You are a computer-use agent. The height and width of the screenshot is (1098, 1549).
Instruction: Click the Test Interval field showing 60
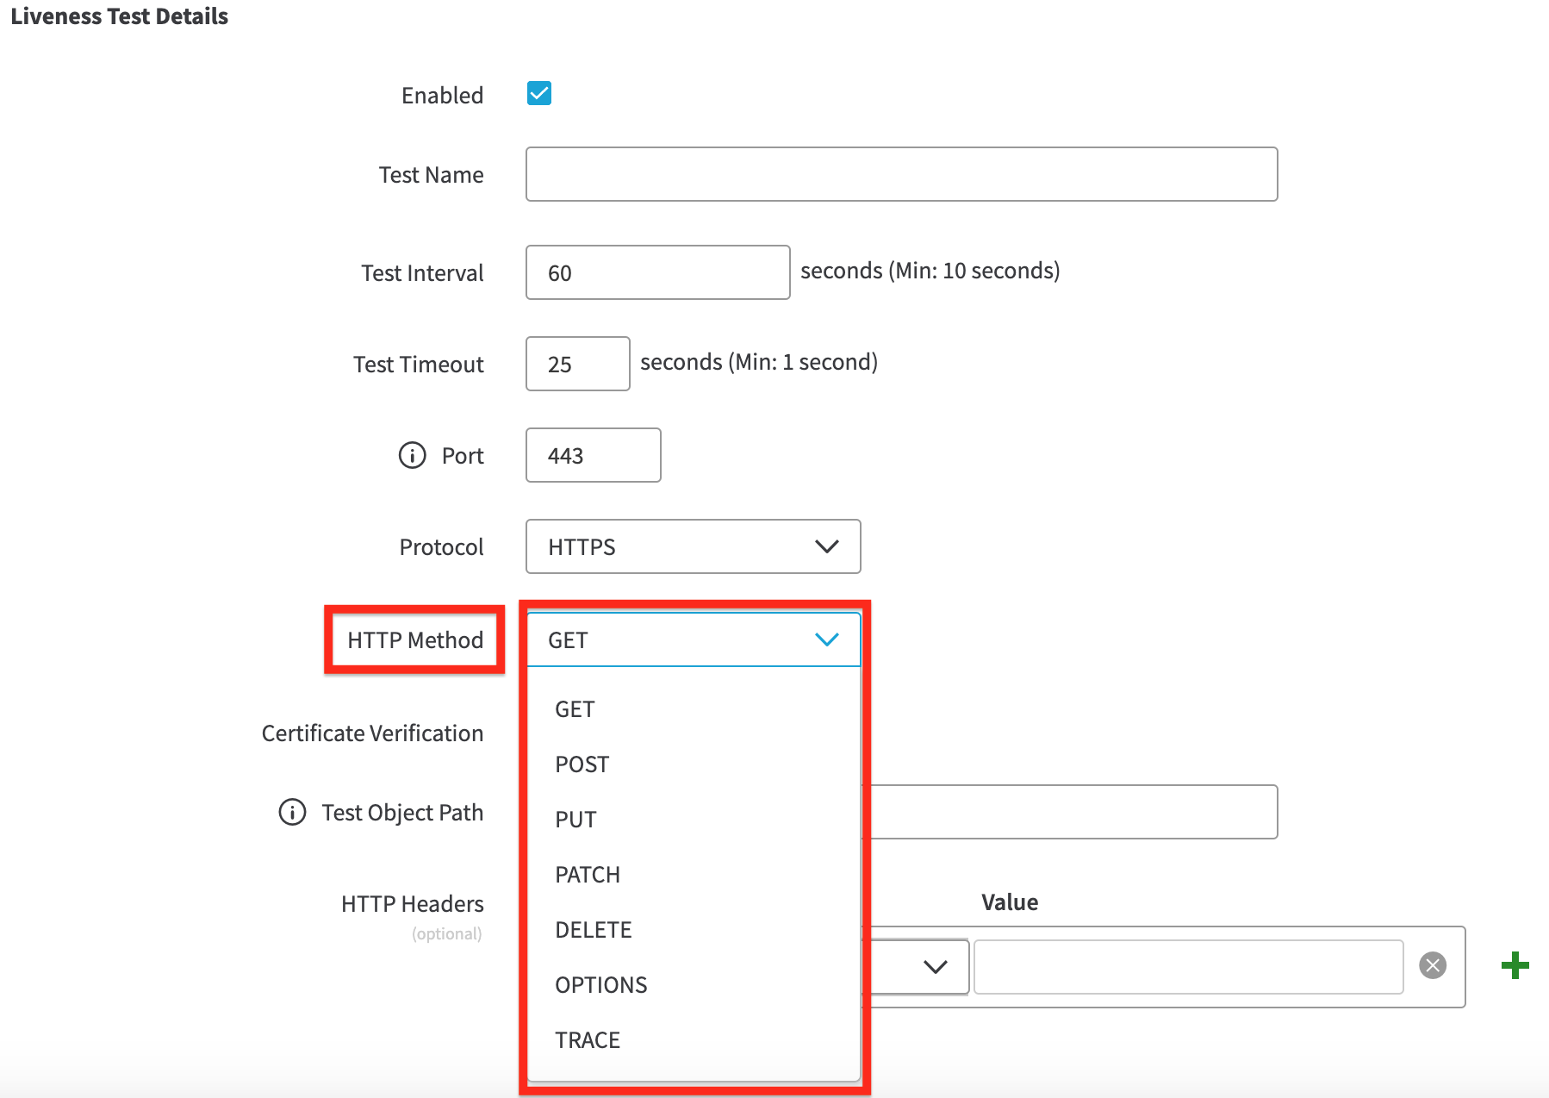(x=657, y=272)
